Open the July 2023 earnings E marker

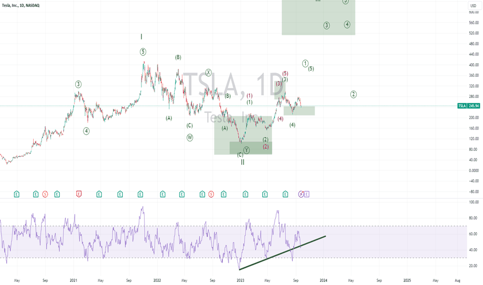point(285,194)
